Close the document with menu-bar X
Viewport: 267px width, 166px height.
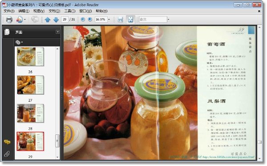[259, 11]
